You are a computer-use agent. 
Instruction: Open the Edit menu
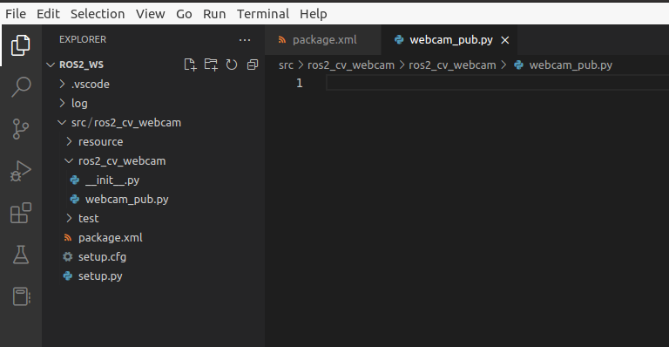click(48, 14)
